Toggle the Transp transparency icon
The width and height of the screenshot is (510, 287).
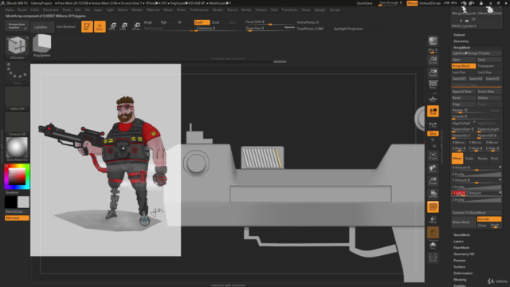(433, 220)
